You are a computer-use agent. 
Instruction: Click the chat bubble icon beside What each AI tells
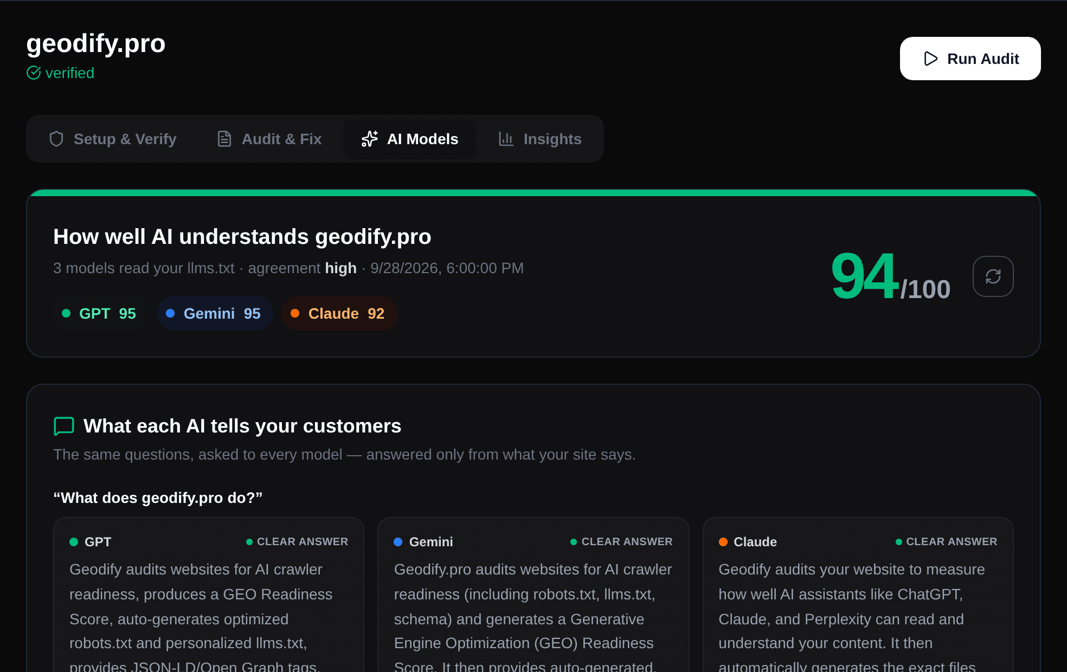coord(64,426)
